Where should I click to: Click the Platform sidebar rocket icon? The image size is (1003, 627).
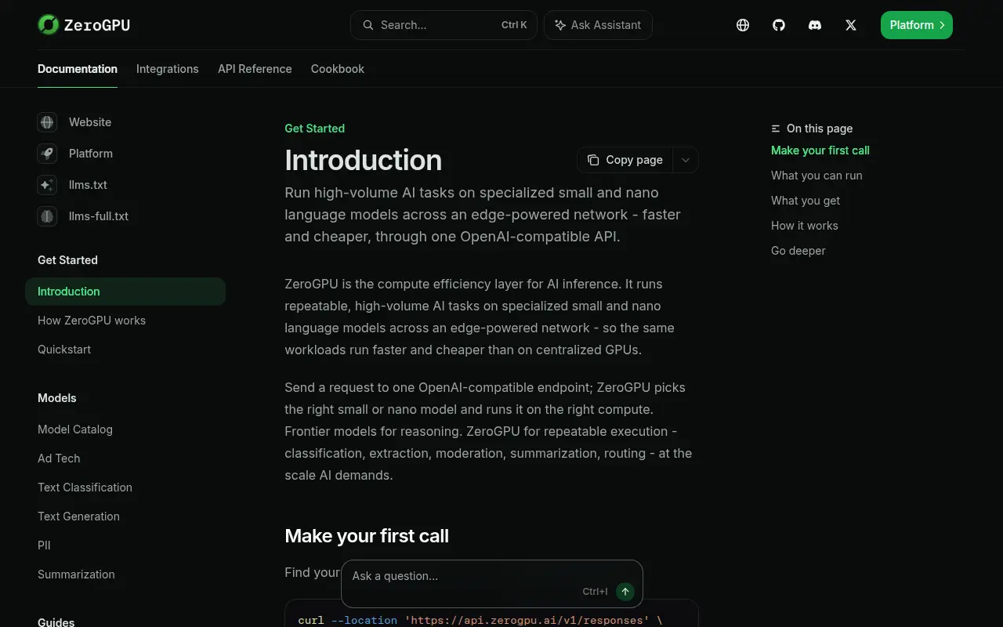pyautogui.click(x=47, y=154)
